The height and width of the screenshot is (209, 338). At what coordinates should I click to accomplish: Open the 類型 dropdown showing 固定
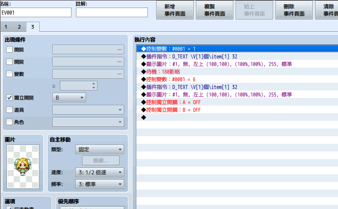(x=100, y=150)
